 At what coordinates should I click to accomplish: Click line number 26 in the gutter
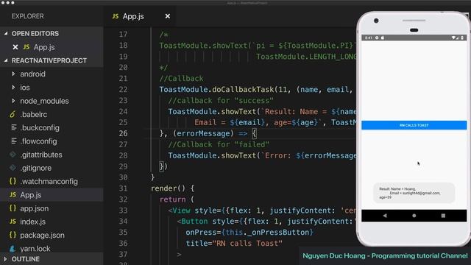coord(123,133)
